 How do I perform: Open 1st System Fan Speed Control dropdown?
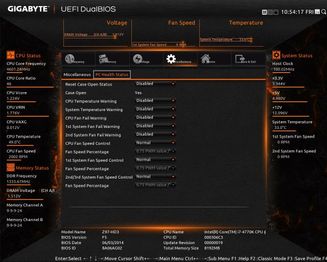tap(155, 160)
